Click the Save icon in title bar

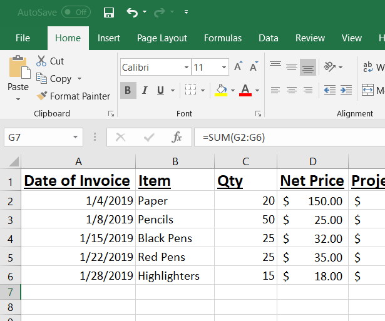pos(109,13)
